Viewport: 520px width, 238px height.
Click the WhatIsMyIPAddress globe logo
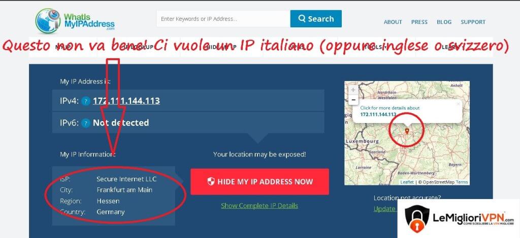48,20
